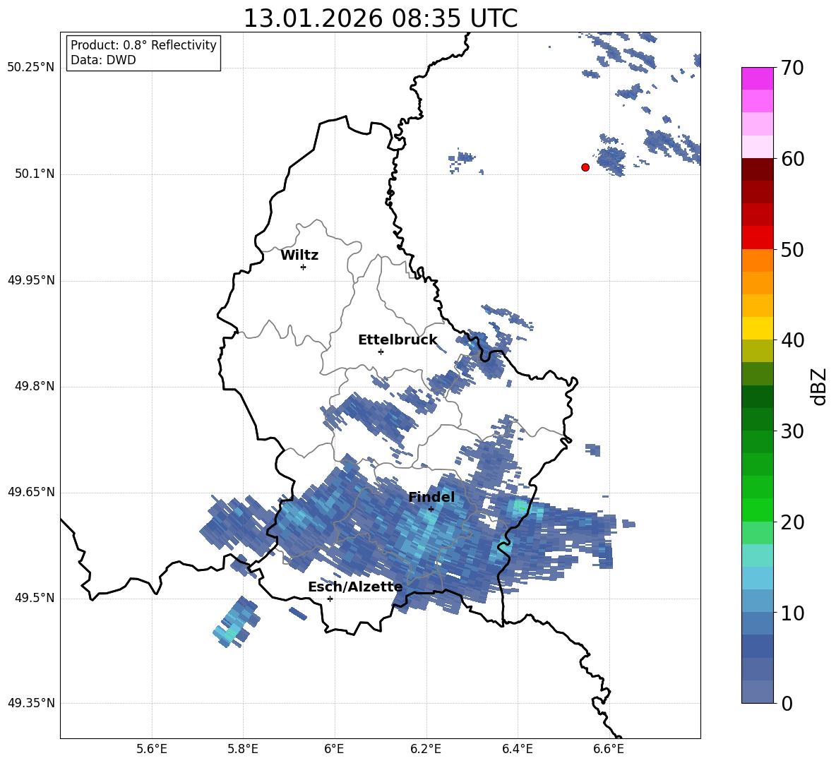Click the "Product: 0.8° Reflectivity" text
Image resolution: width=836 pixels, height=763 pixels.
pos(143,44)
